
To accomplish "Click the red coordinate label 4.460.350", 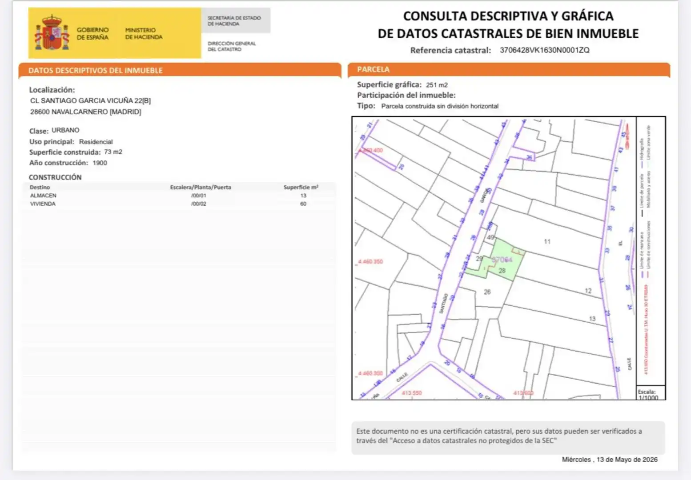I will 370,262.
